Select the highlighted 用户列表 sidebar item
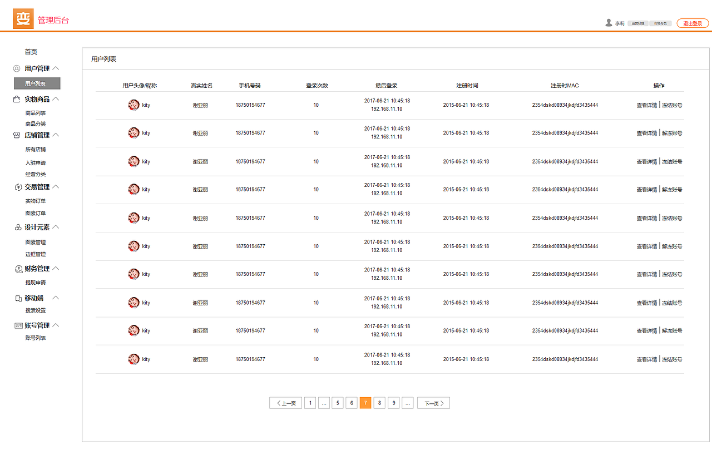712x450 pixels. tap(37, 83)
